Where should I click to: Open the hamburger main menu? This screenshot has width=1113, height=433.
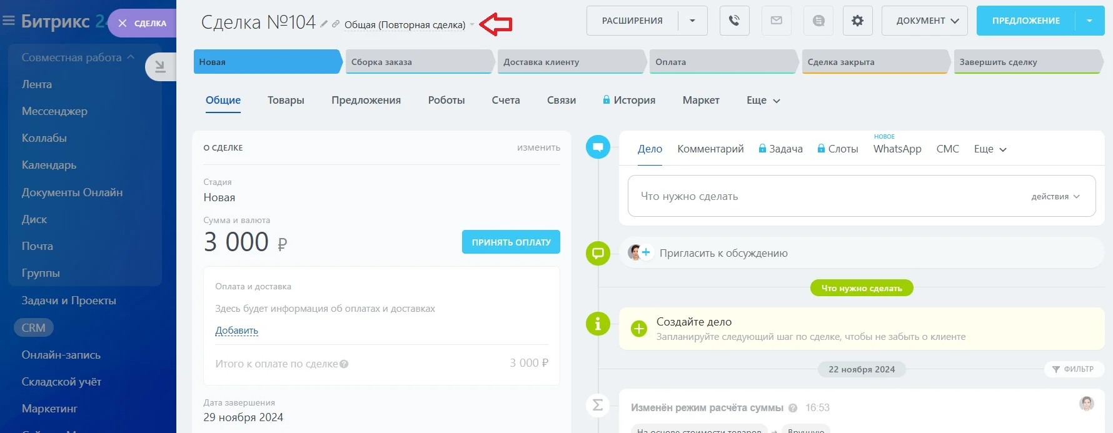point(9,21)
